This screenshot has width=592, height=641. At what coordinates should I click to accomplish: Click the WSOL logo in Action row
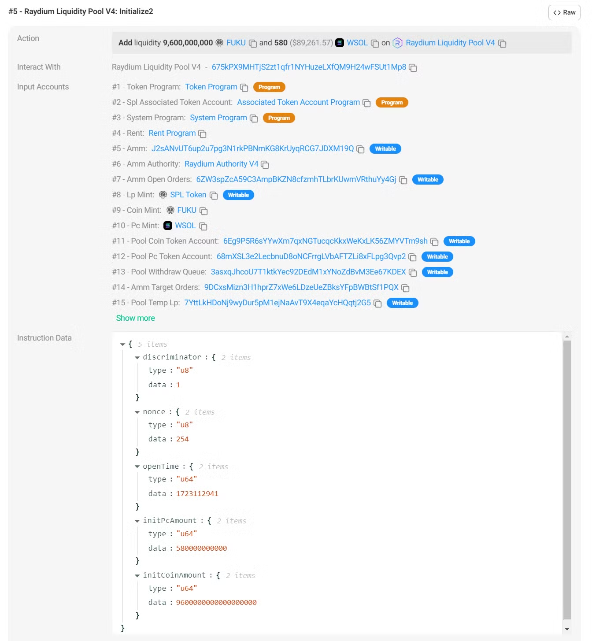(x=340, y=43)
